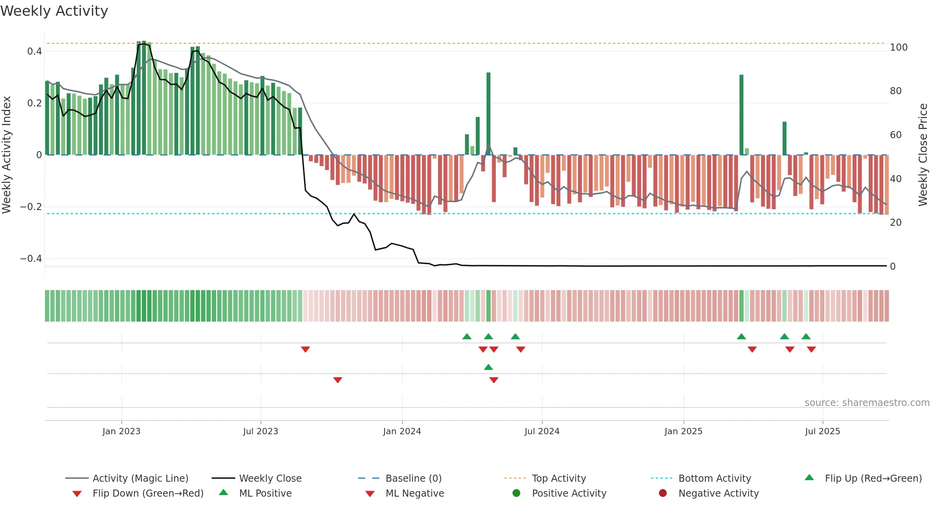Click the 'Jul 2023' x-axis label
This screenshot has height=530, width=943.
click(261, 431)
